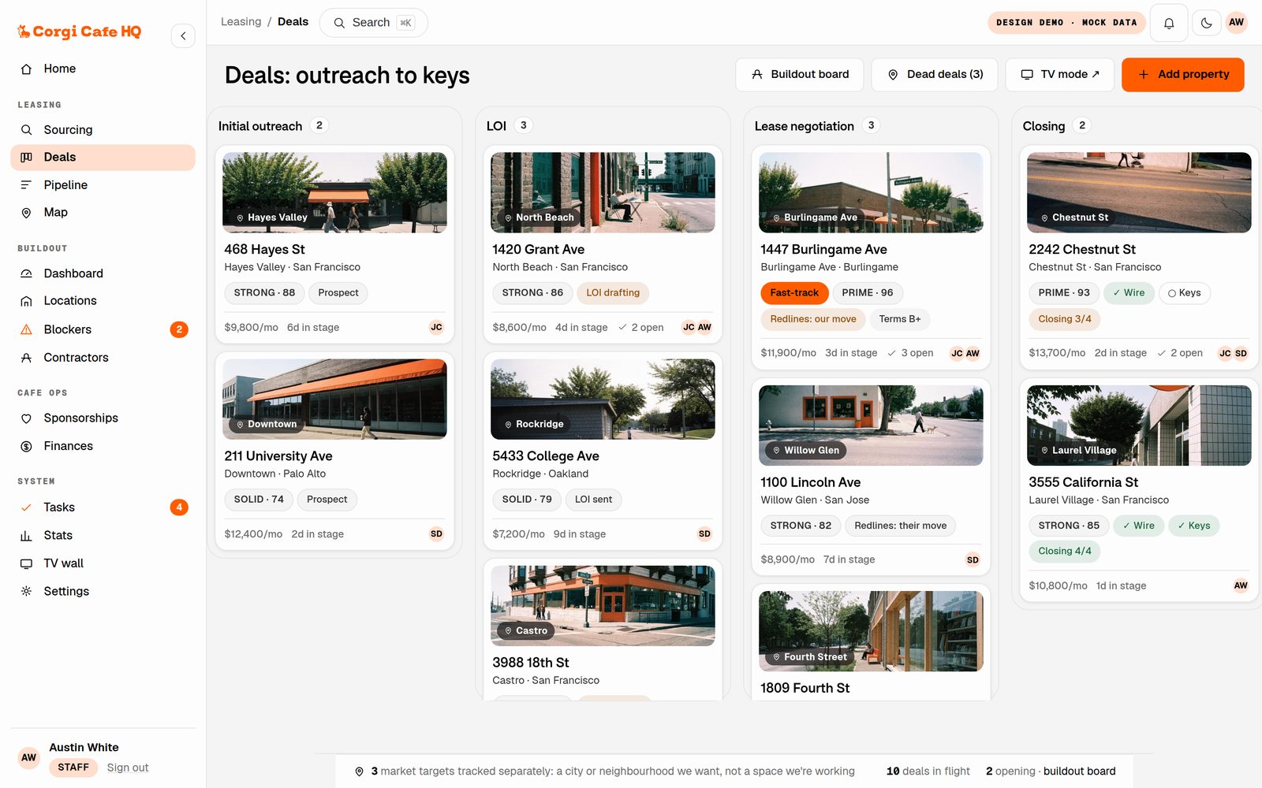1262x788 pixels.
Task: Launch TV mode
Action: [x=1059, y=75]
